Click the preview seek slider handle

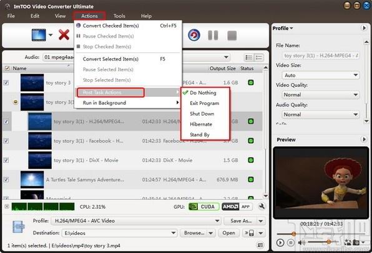[293, 234]
